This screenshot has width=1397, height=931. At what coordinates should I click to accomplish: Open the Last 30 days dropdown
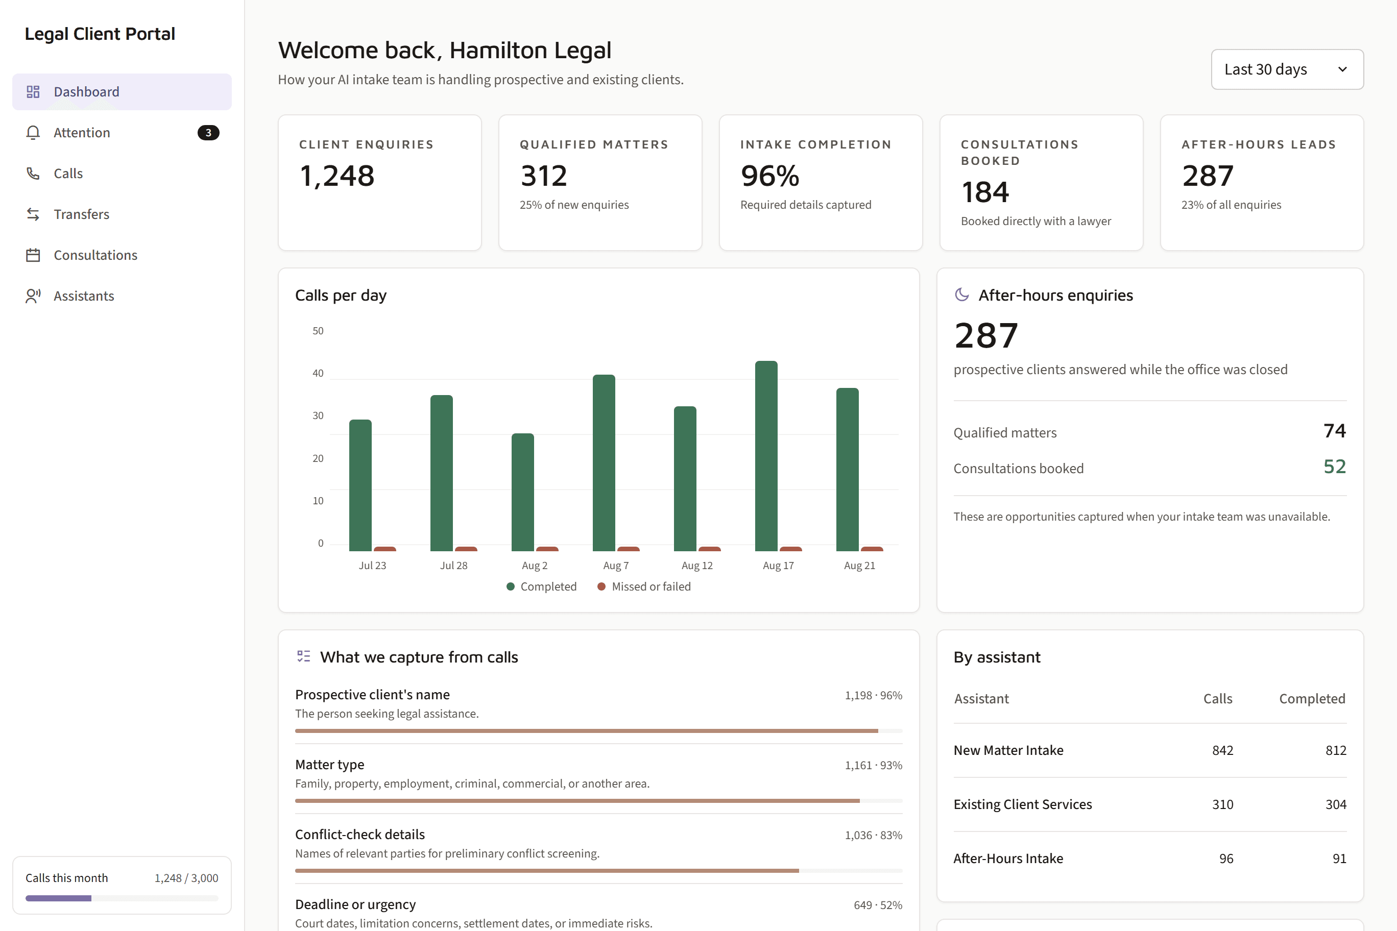tap(1287, 69)
